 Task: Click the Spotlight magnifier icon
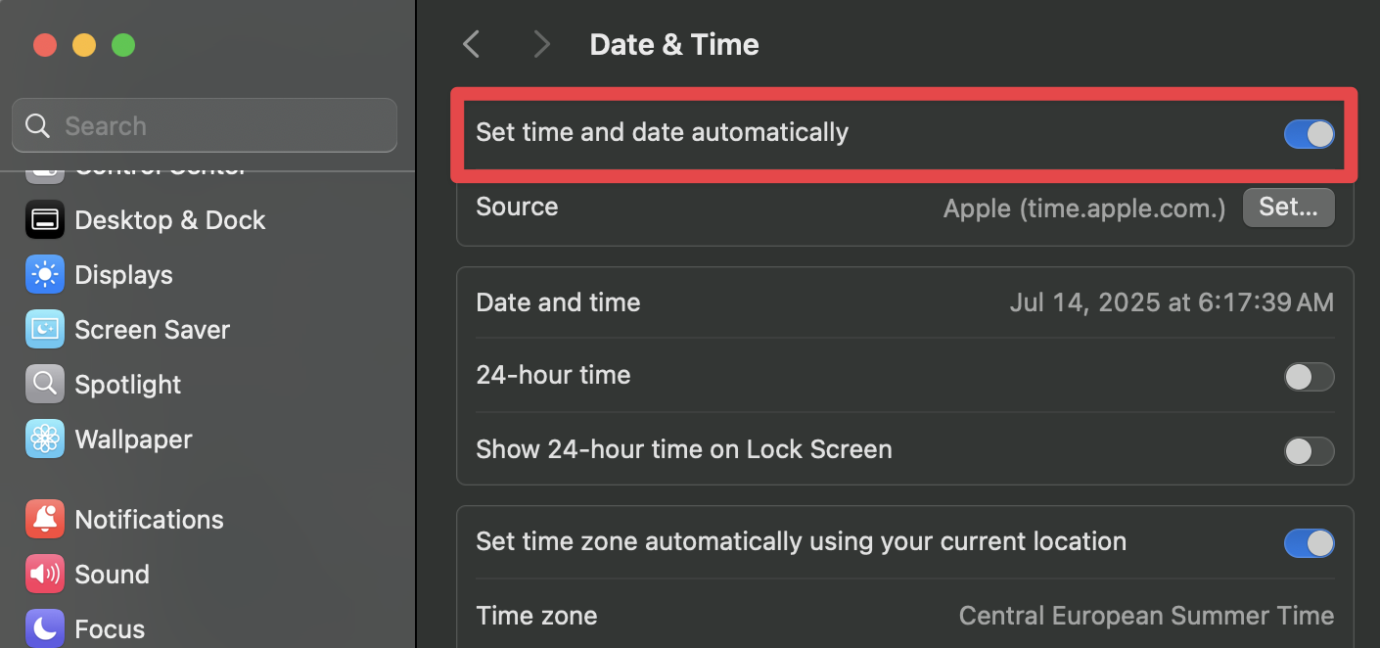45,385
